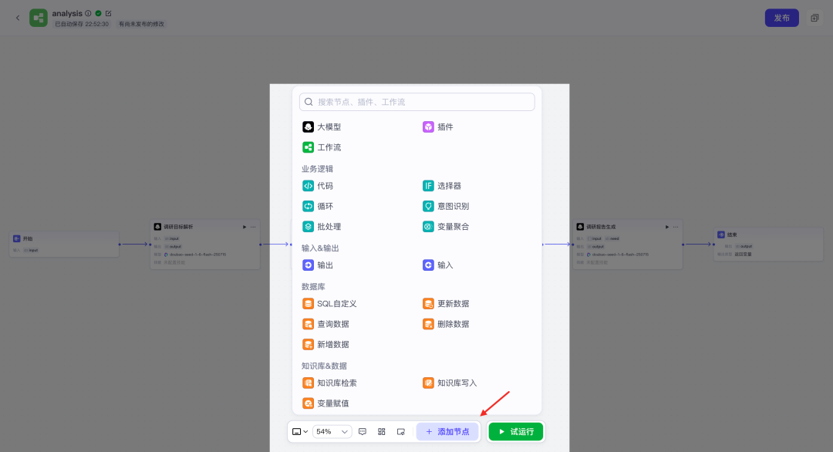Choose the 更新数据 node
Screen dimensions: 833x452
point(446,304)
